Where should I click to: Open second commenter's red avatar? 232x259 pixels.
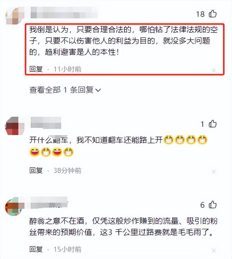pos(15,126)
